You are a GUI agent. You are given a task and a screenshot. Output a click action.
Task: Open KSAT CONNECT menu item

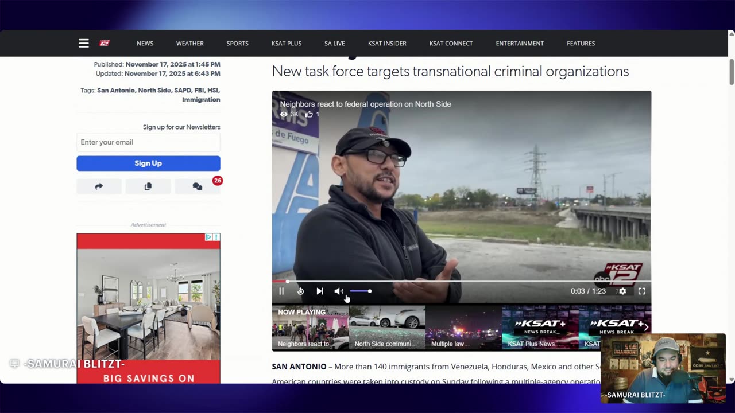tap(451, 44)
